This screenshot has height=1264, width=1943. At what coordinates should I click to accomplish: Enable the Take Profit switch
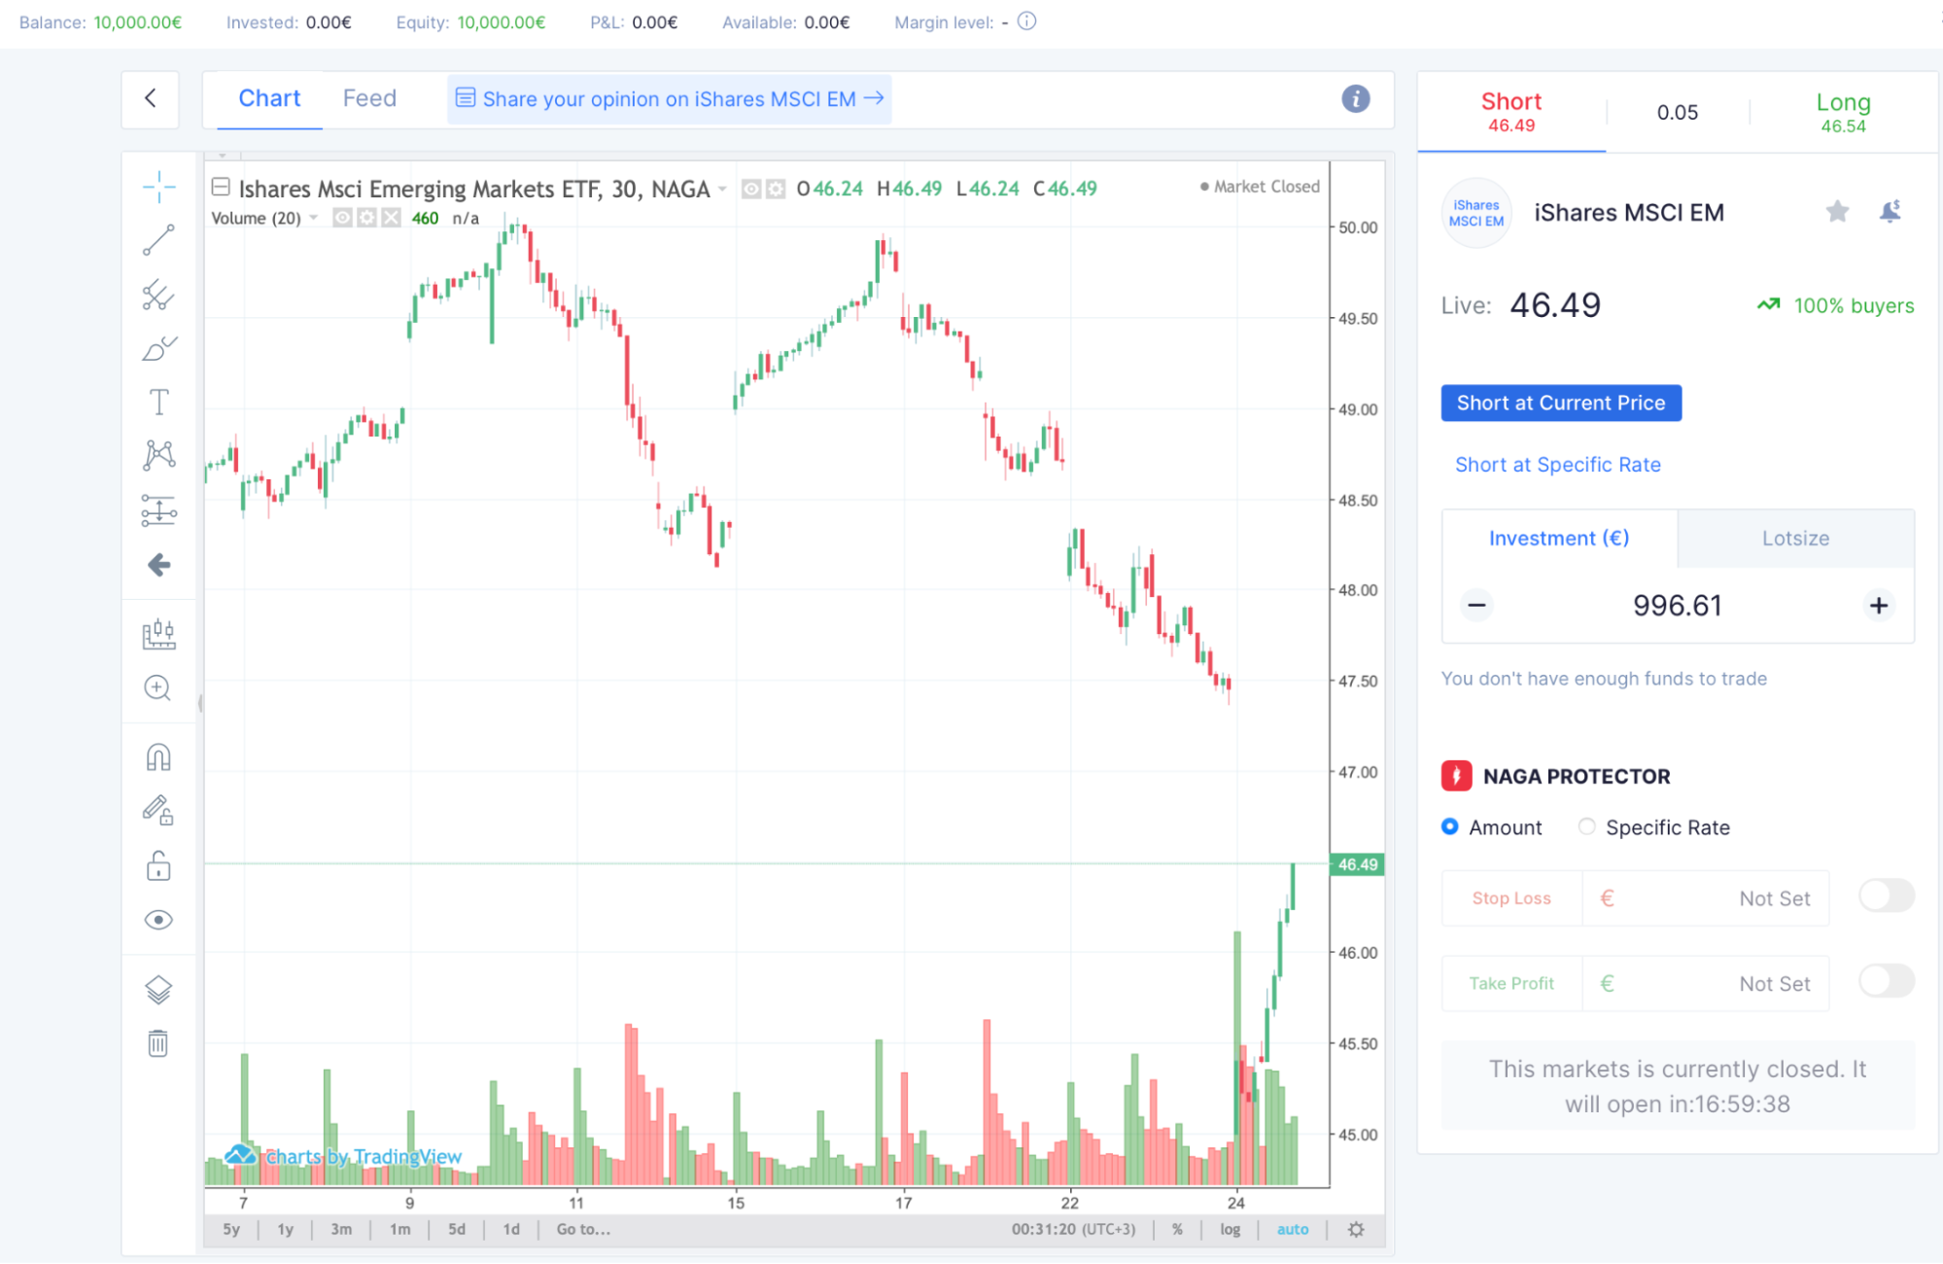[1886, 981]
